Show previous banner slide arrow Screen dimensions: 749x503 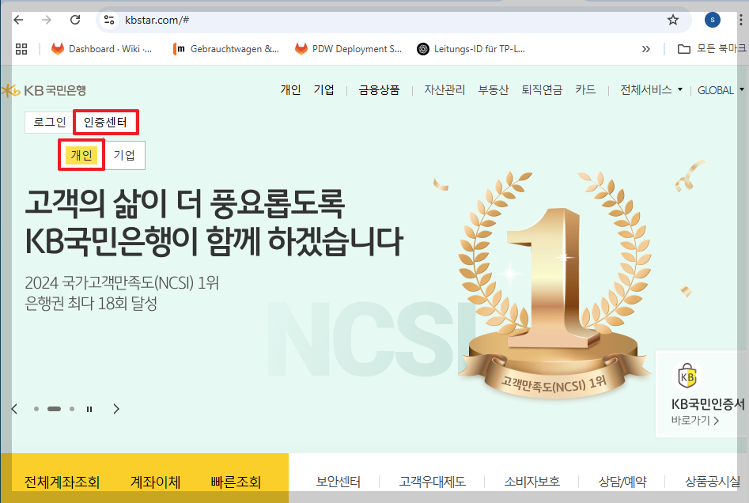(x=14, y=409)
